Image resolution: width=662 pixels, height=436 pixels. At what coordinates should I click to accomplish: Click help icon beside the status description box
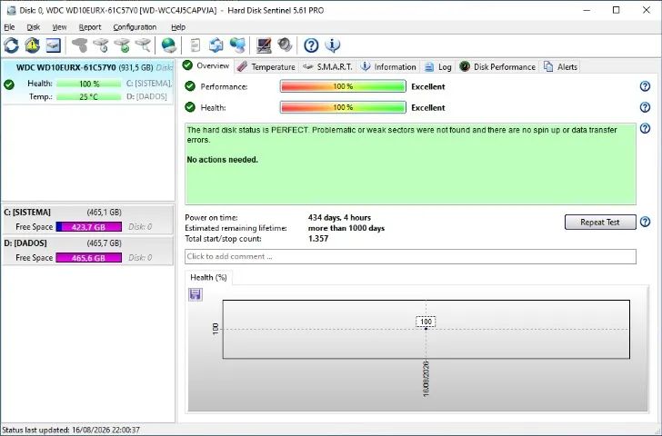[x=645, y=128]
